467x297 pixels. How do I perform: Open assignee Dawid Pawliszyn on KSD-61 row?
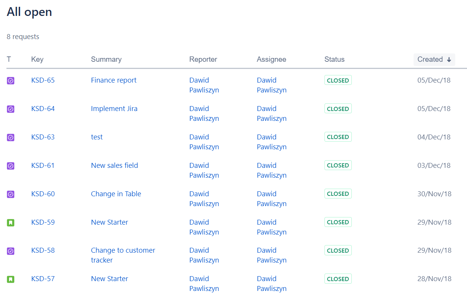[x=272, y=170]
